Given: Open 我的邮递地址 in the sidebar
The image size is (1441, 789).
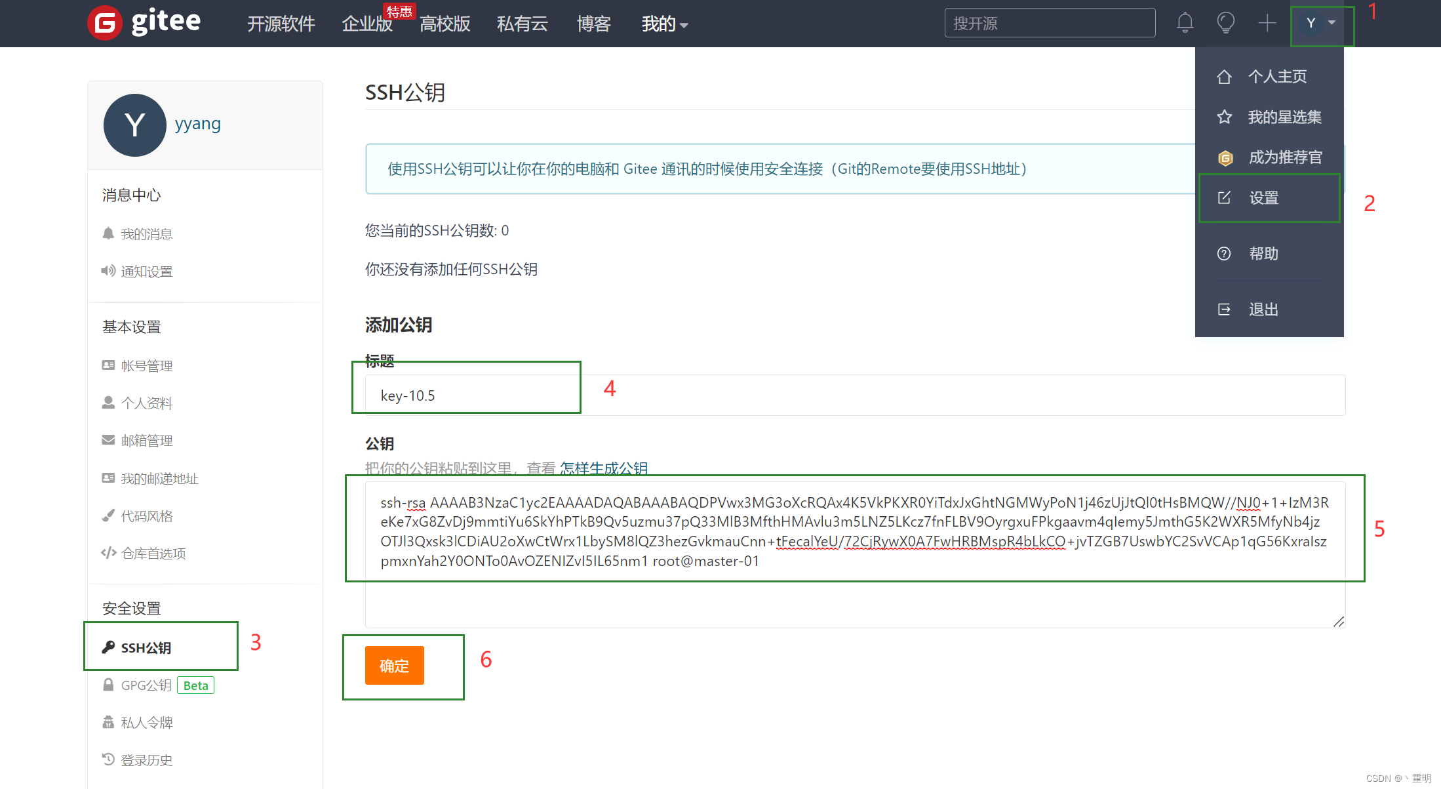Looking at the screenshot, I should click(x=160, y=479).
